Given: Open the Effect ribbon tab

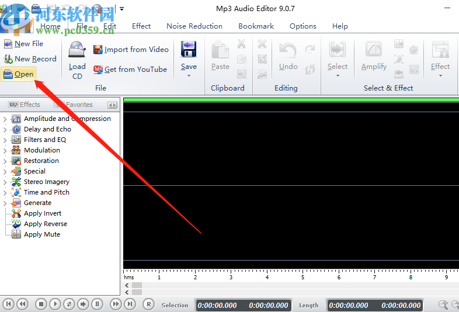Looking at the screenshot, I should pos(141,26).
